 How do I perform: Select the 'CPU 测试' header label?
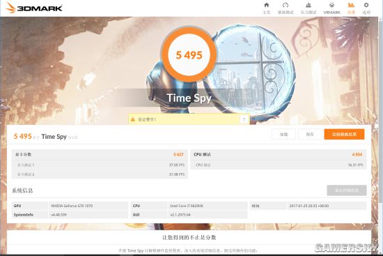click(202, 154)
